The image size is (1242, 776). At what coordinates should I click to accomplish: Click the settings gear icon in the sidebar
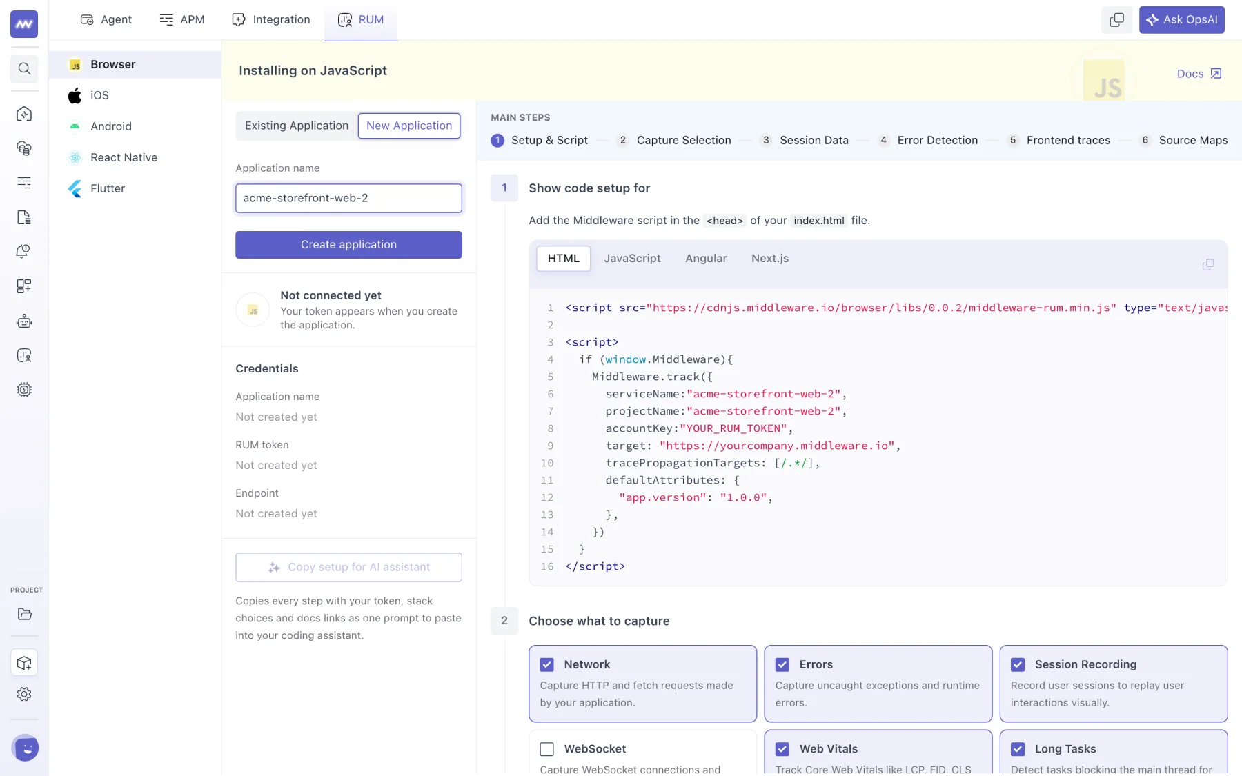[x=24, y=694]
